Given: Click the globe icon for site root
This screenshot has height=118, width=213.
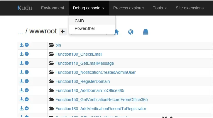Looking at the screenshot, I should click(x=131, y=32).
